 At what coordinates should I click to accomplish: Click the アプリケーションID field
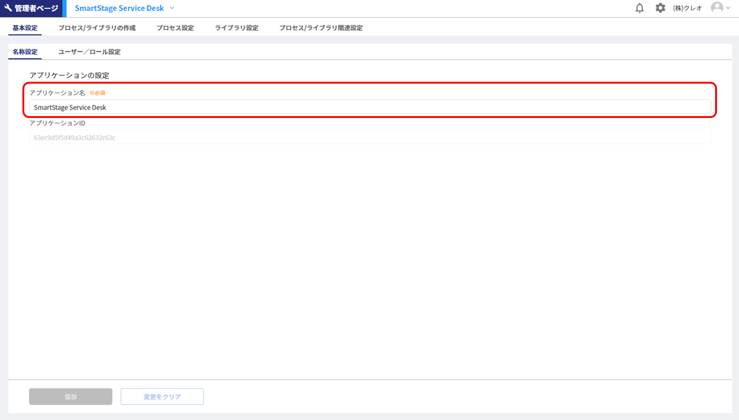[369, 137]
